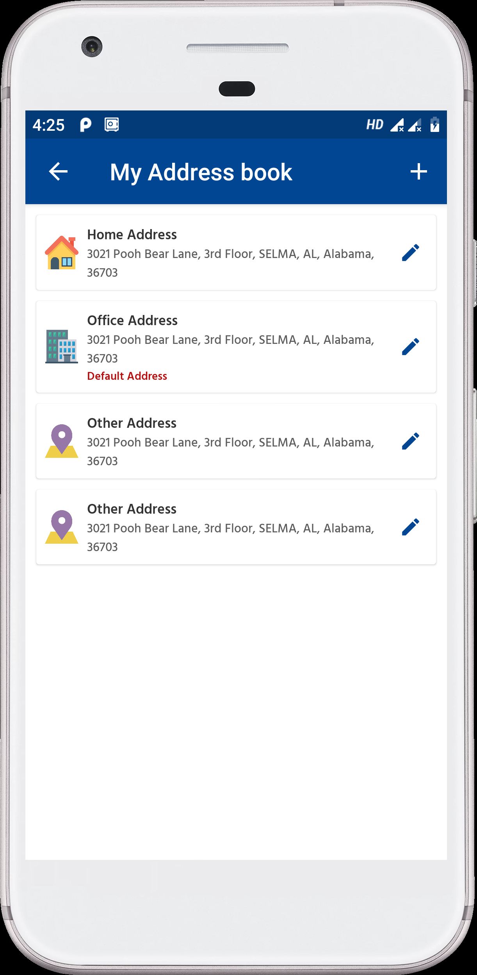Edit the first Other Address entry's pencil
477x975 pixels.
411,441
